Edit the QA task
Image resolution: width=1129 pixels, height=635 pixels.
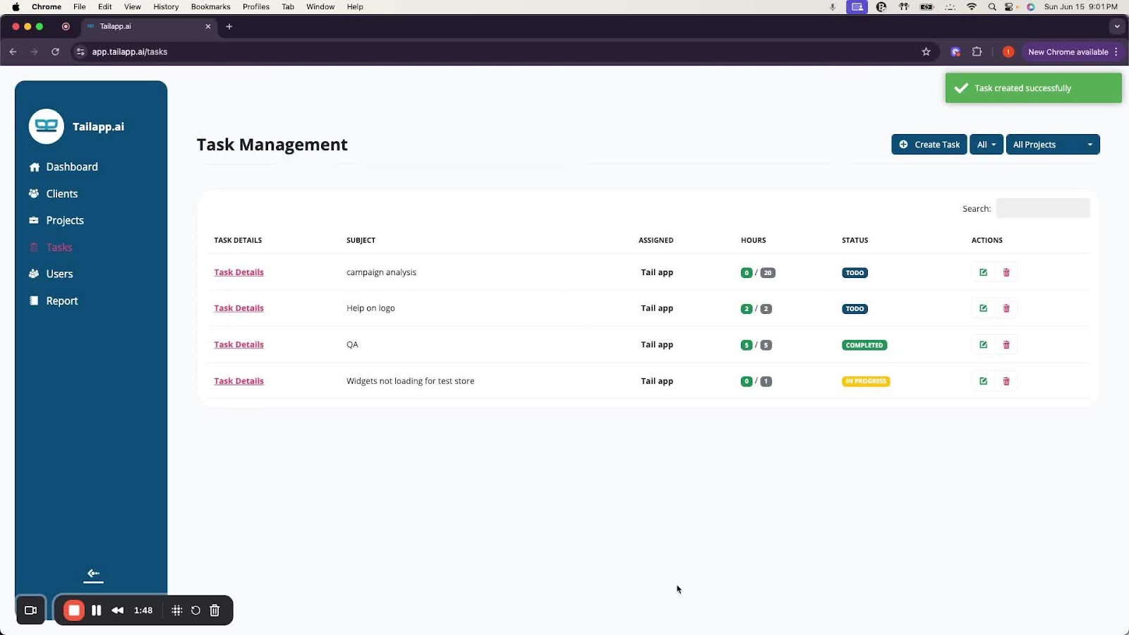983,345
